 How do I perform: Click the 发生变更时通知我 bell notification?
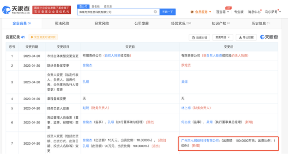pyautogui.click(x=43, y=37)
